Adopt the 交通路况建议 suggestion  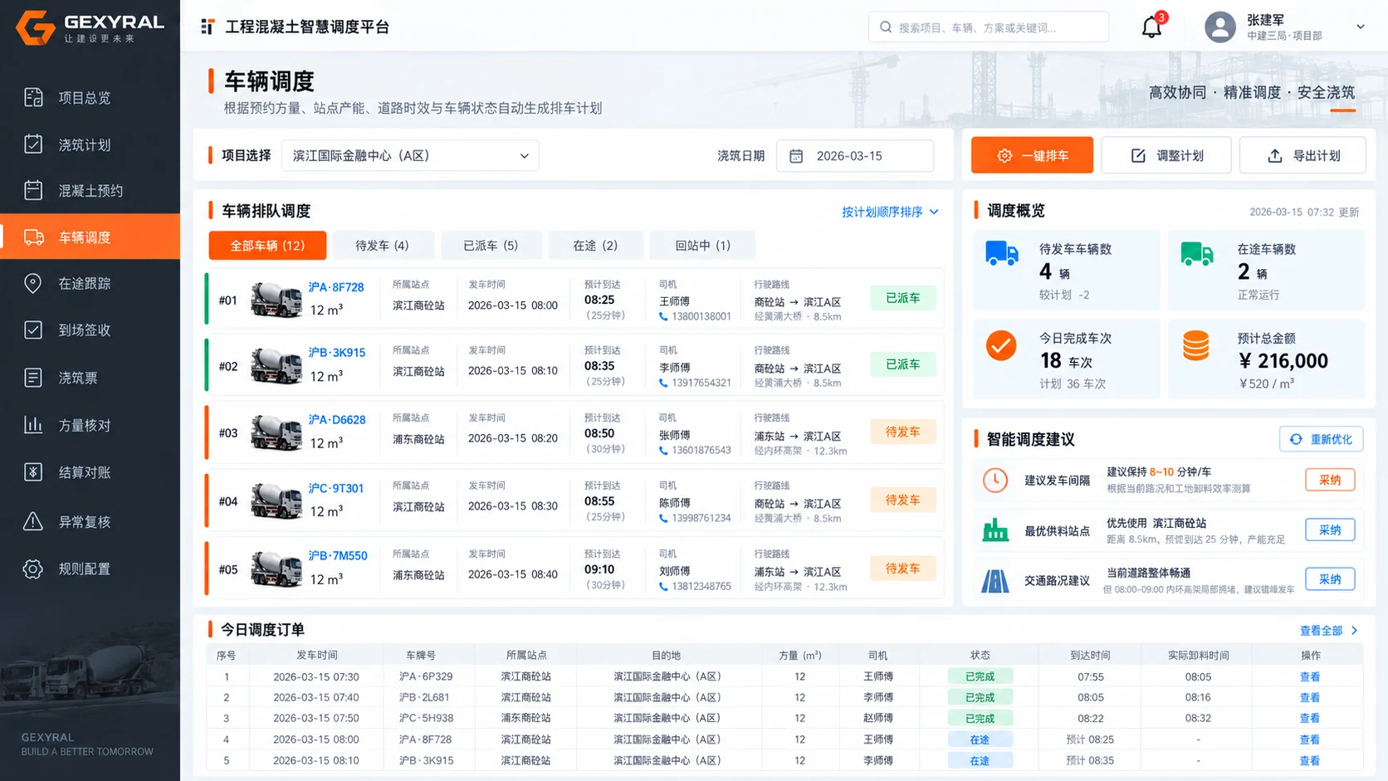click(1330, 579)
